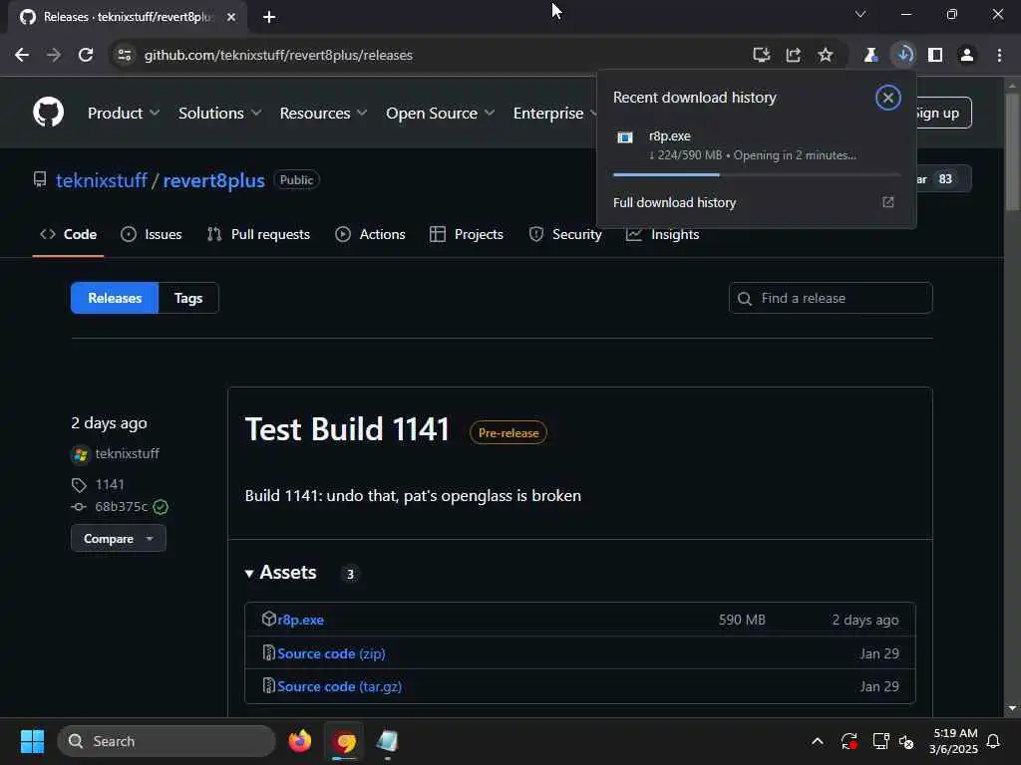Close the Recent download history popup

pos(887,98)
